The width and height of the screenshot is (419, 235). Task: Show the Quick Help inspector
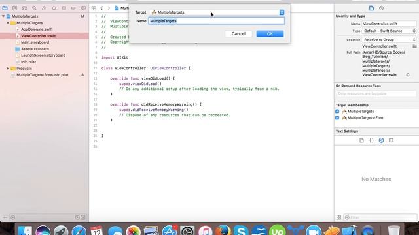(381, 8)
